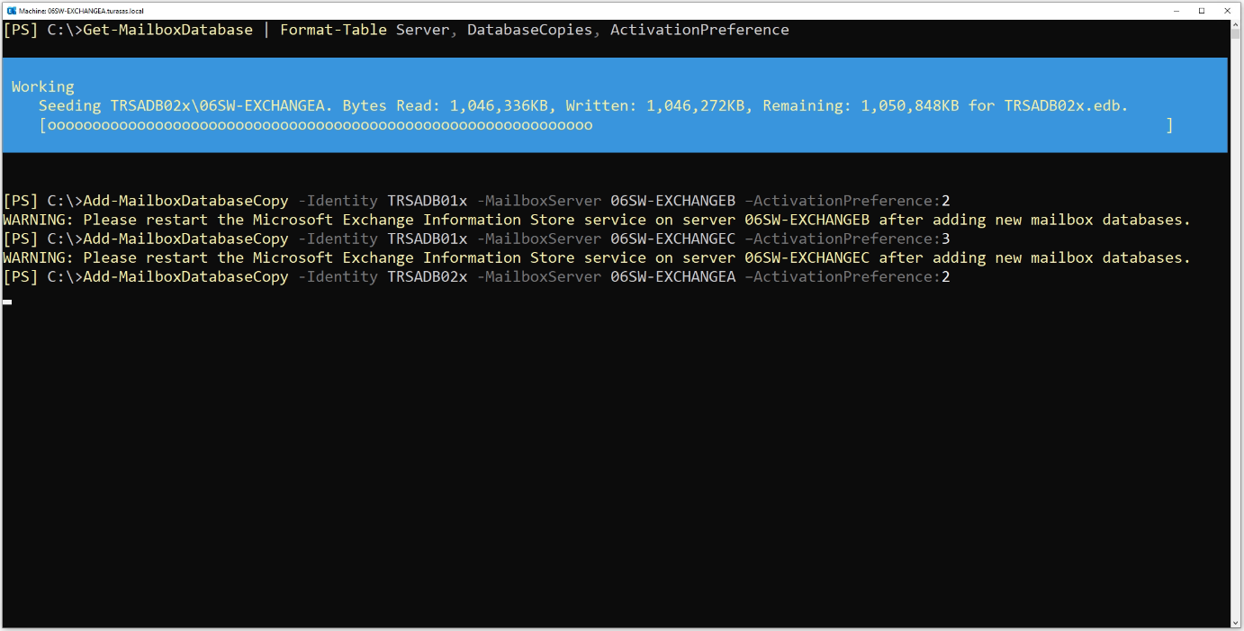Viewport: 1244px width, 631px height.
Task: Click 'Format-Table' in the first command
Action: point(333,30)
